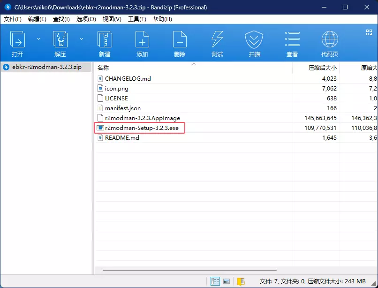
Task: Click compressed size 4,023 of CHANGELOG.md
Action: [329, 79]
